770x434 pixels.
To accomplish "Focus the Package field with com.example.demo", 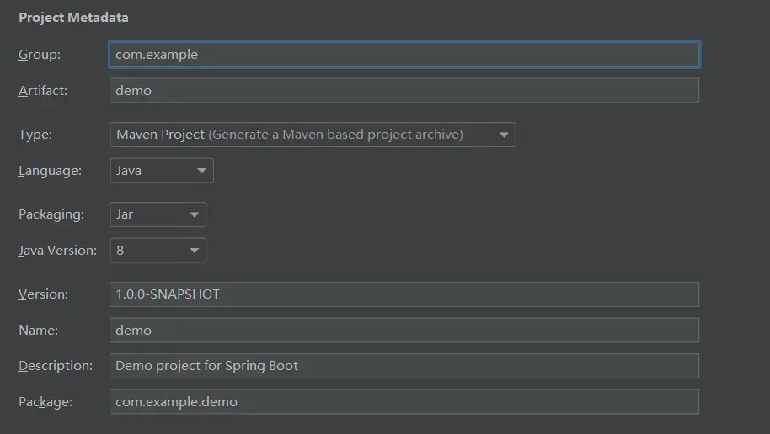I will point(404,402).
